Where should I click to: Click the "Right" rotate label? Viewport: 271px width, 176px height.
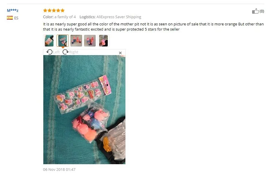coord(74,52)
